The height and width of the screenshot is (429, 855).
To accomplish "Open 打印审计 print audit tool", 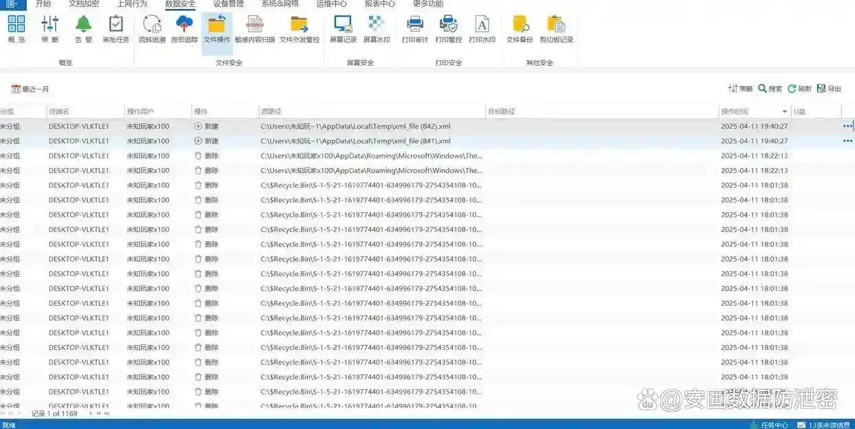I will [415, 30].
